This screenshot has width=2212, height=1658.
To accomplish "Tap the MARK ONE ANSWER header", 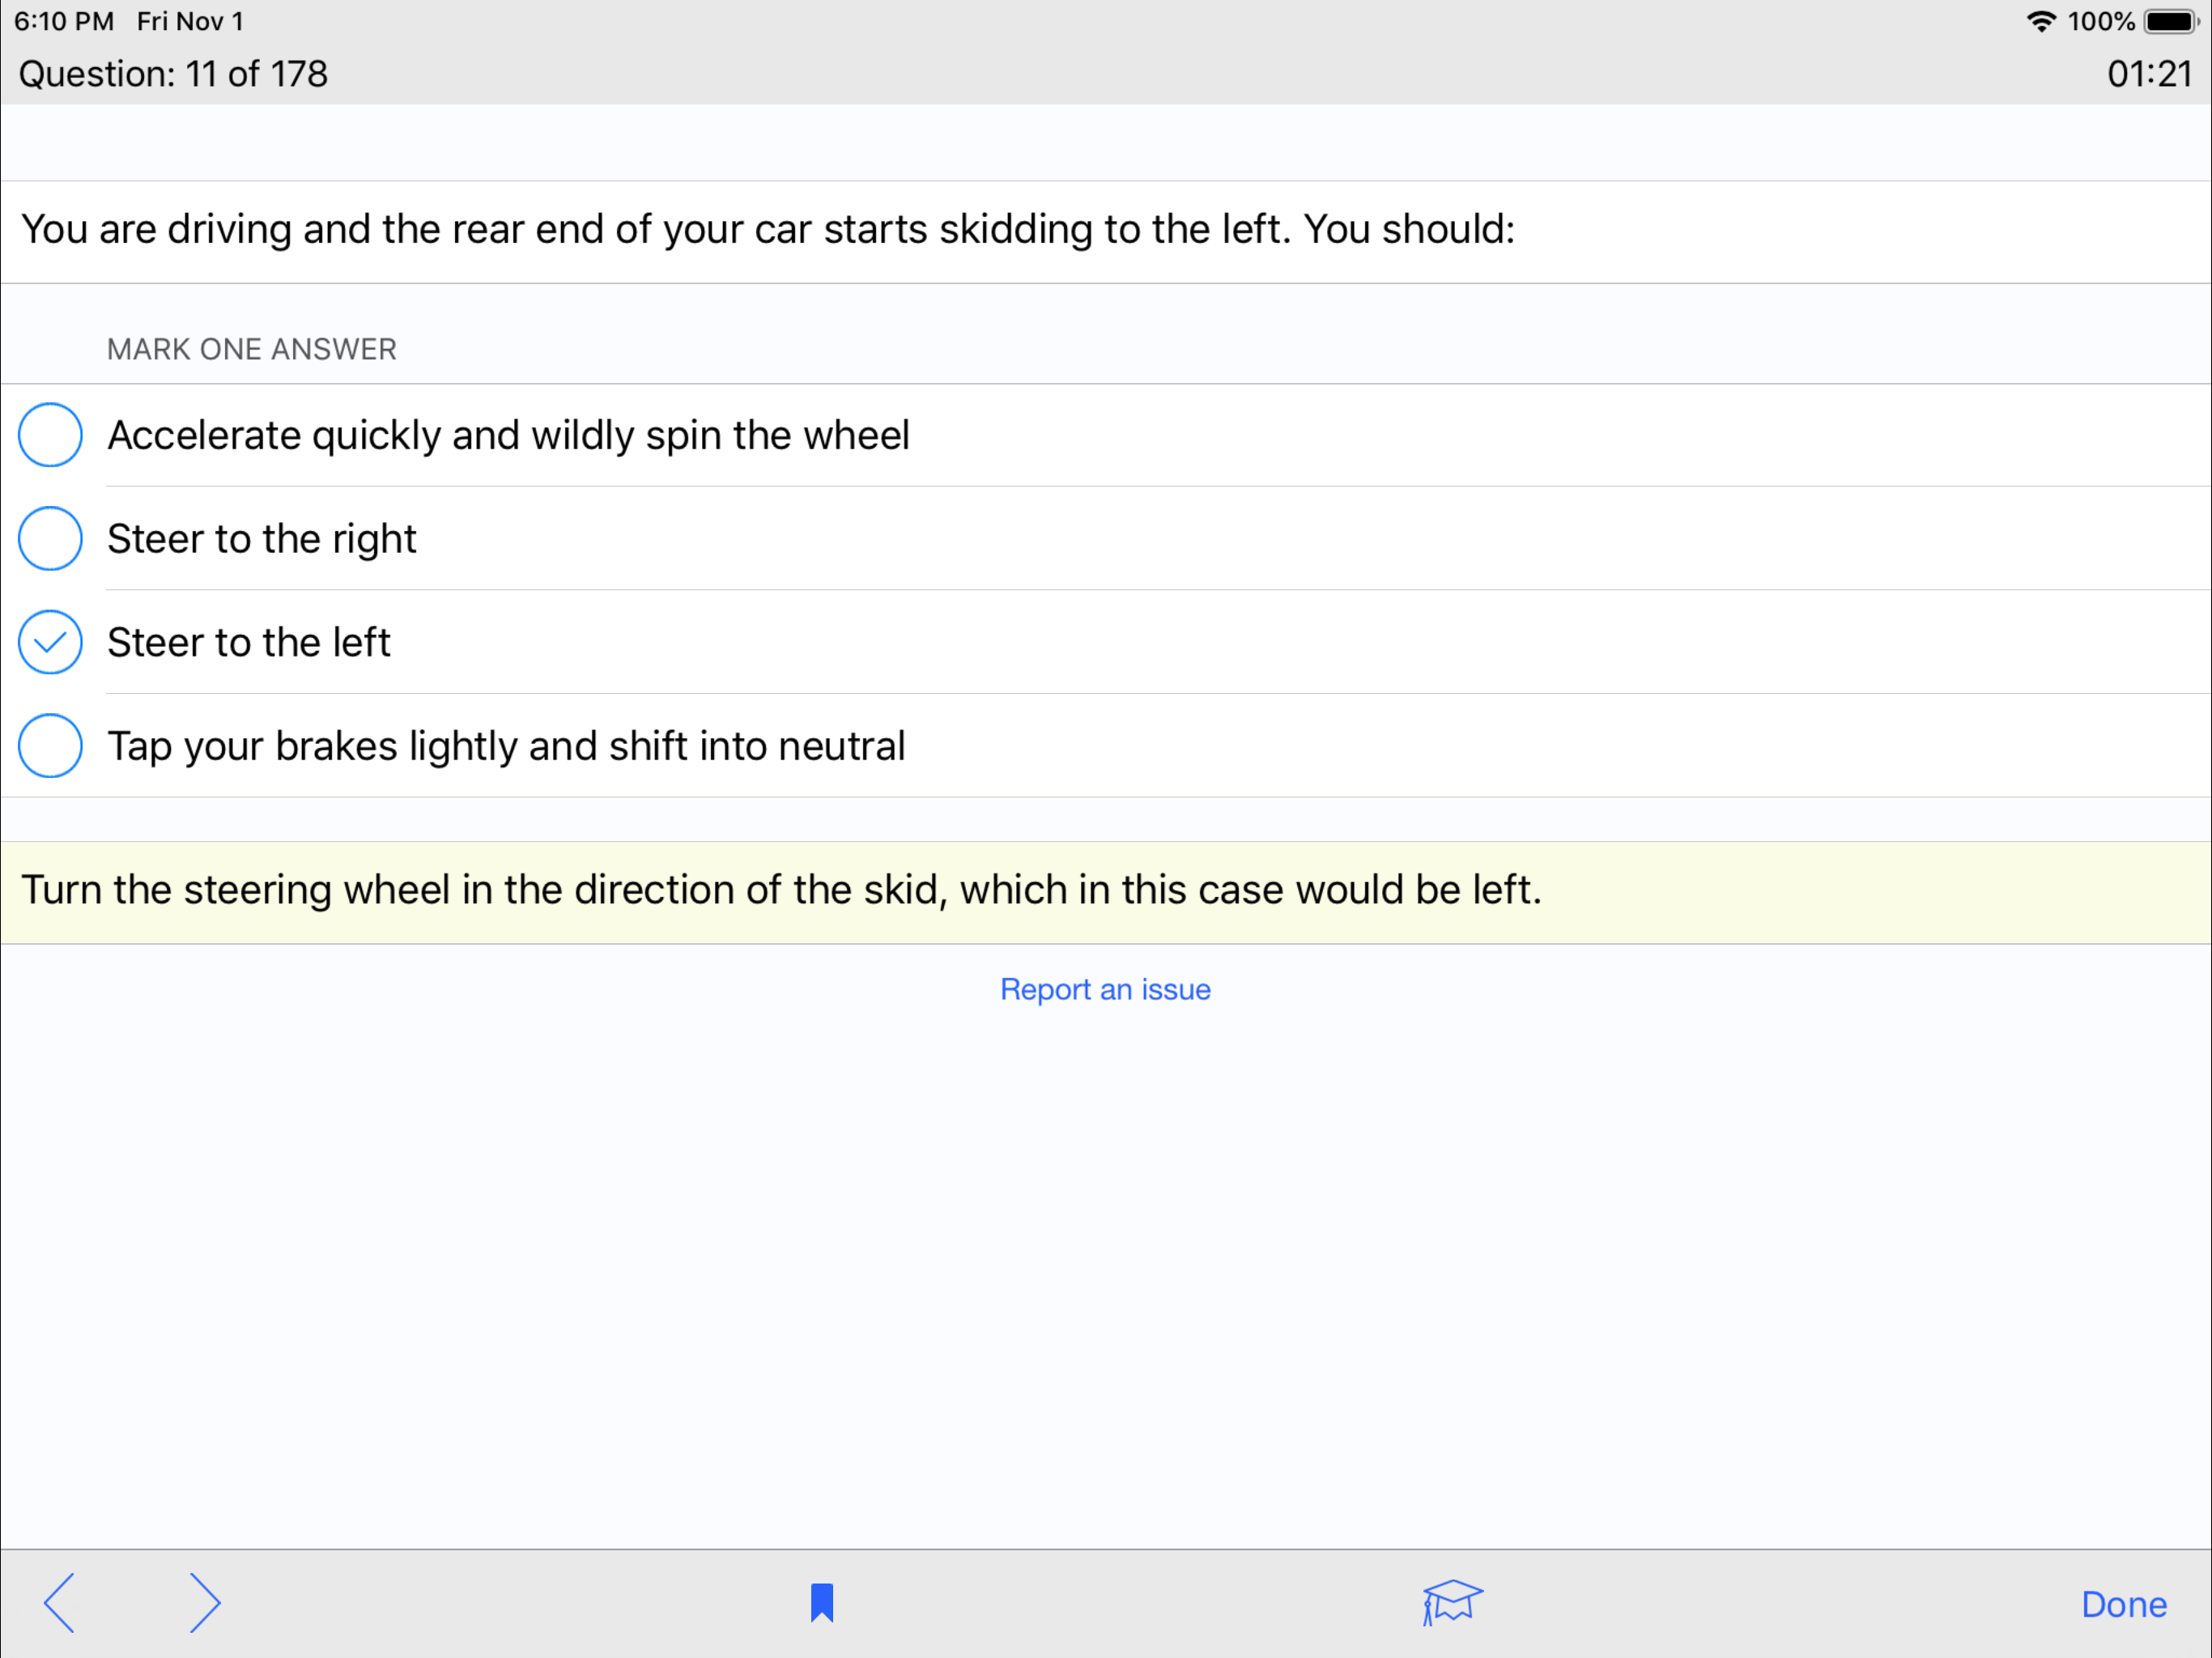I will coord(252,349).
